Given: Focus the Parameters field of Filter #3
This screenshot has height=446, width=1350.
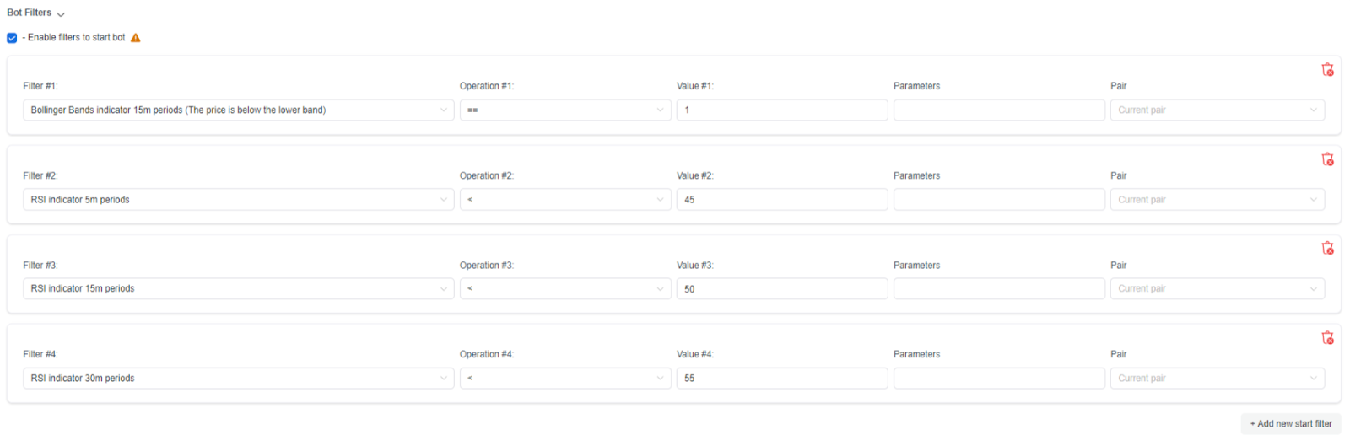Looking at the screenshot, I should click(x=998, y=289).
